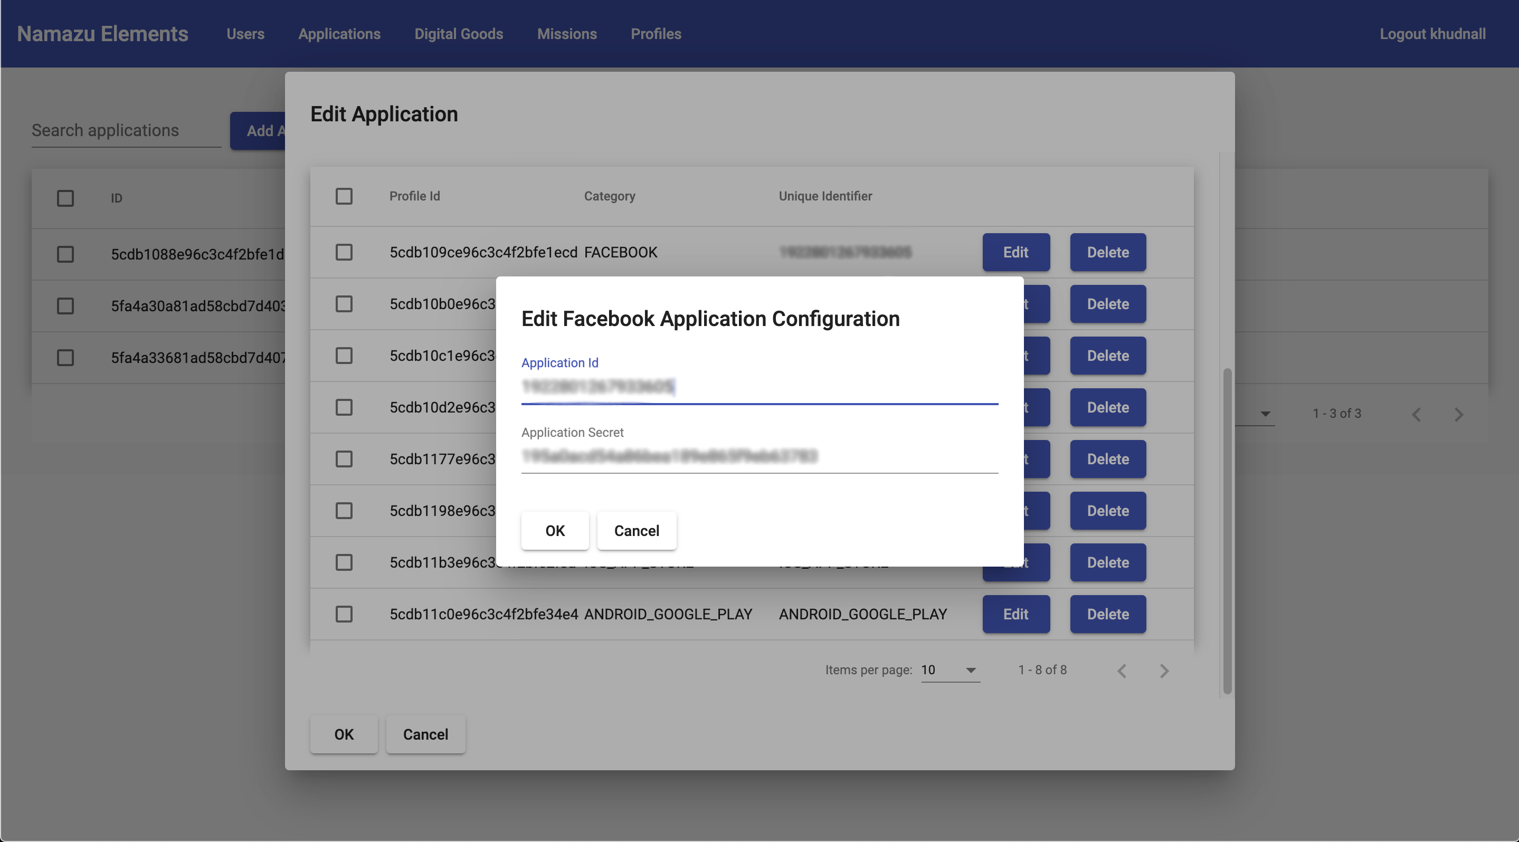Open the Applications nav item

[x=339, y=34]
